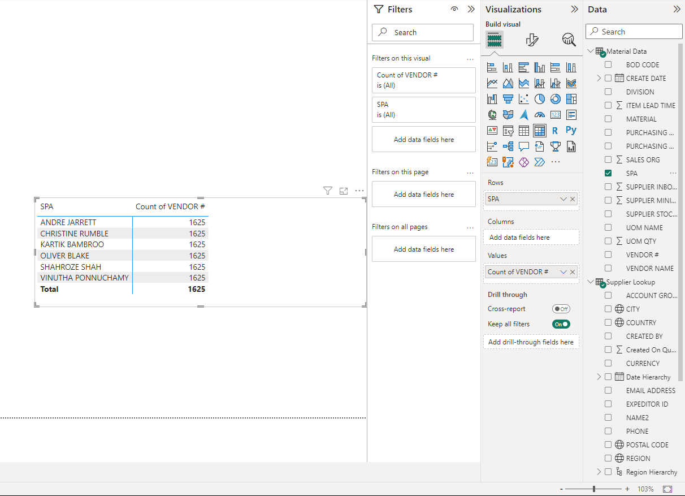Image resolution: width=685 pixels, height=496 pixels.
Task: Turn off the Keep all filters toggle
Action: pyautogui.click(x=561, y=324)
